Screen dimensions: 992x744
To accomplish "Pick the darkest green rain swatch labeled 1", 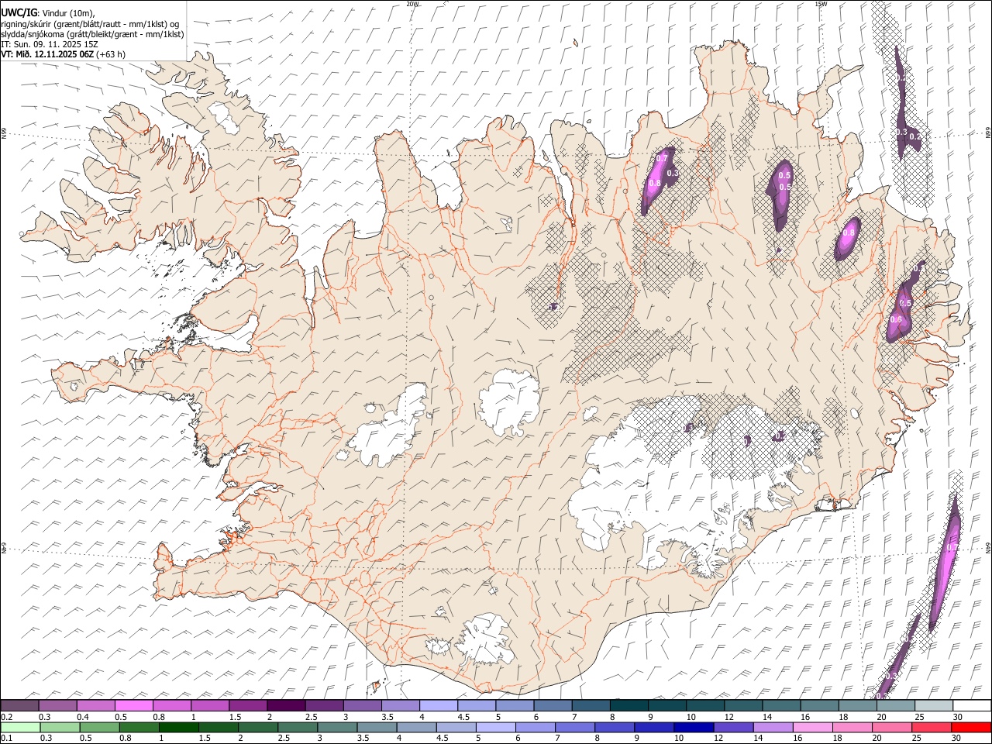I will 179,727.
